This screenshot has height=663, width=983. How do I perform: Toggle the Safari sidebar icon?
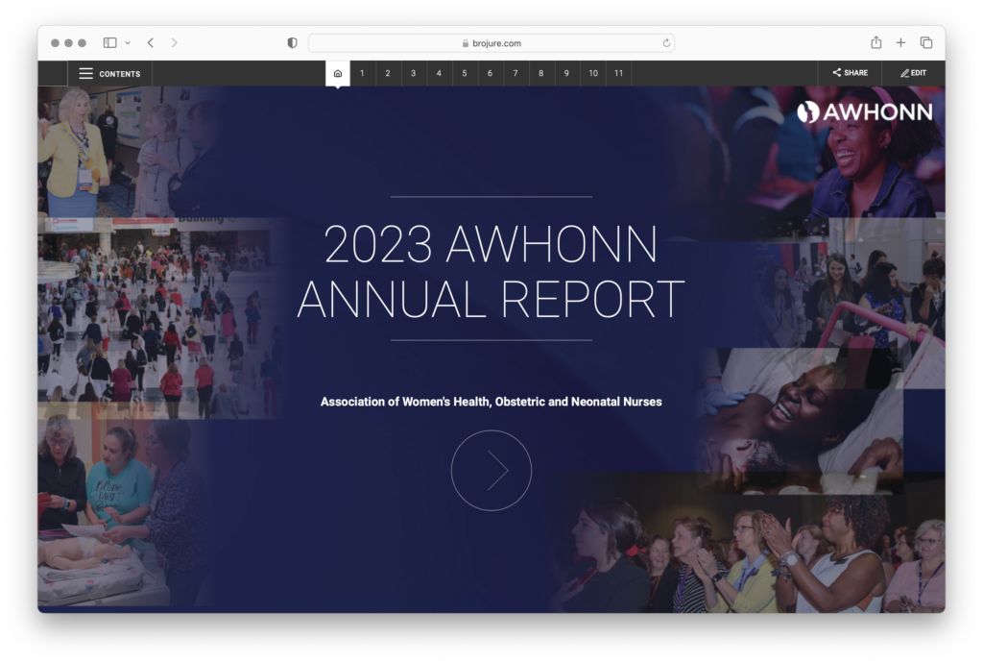point(109,42)
